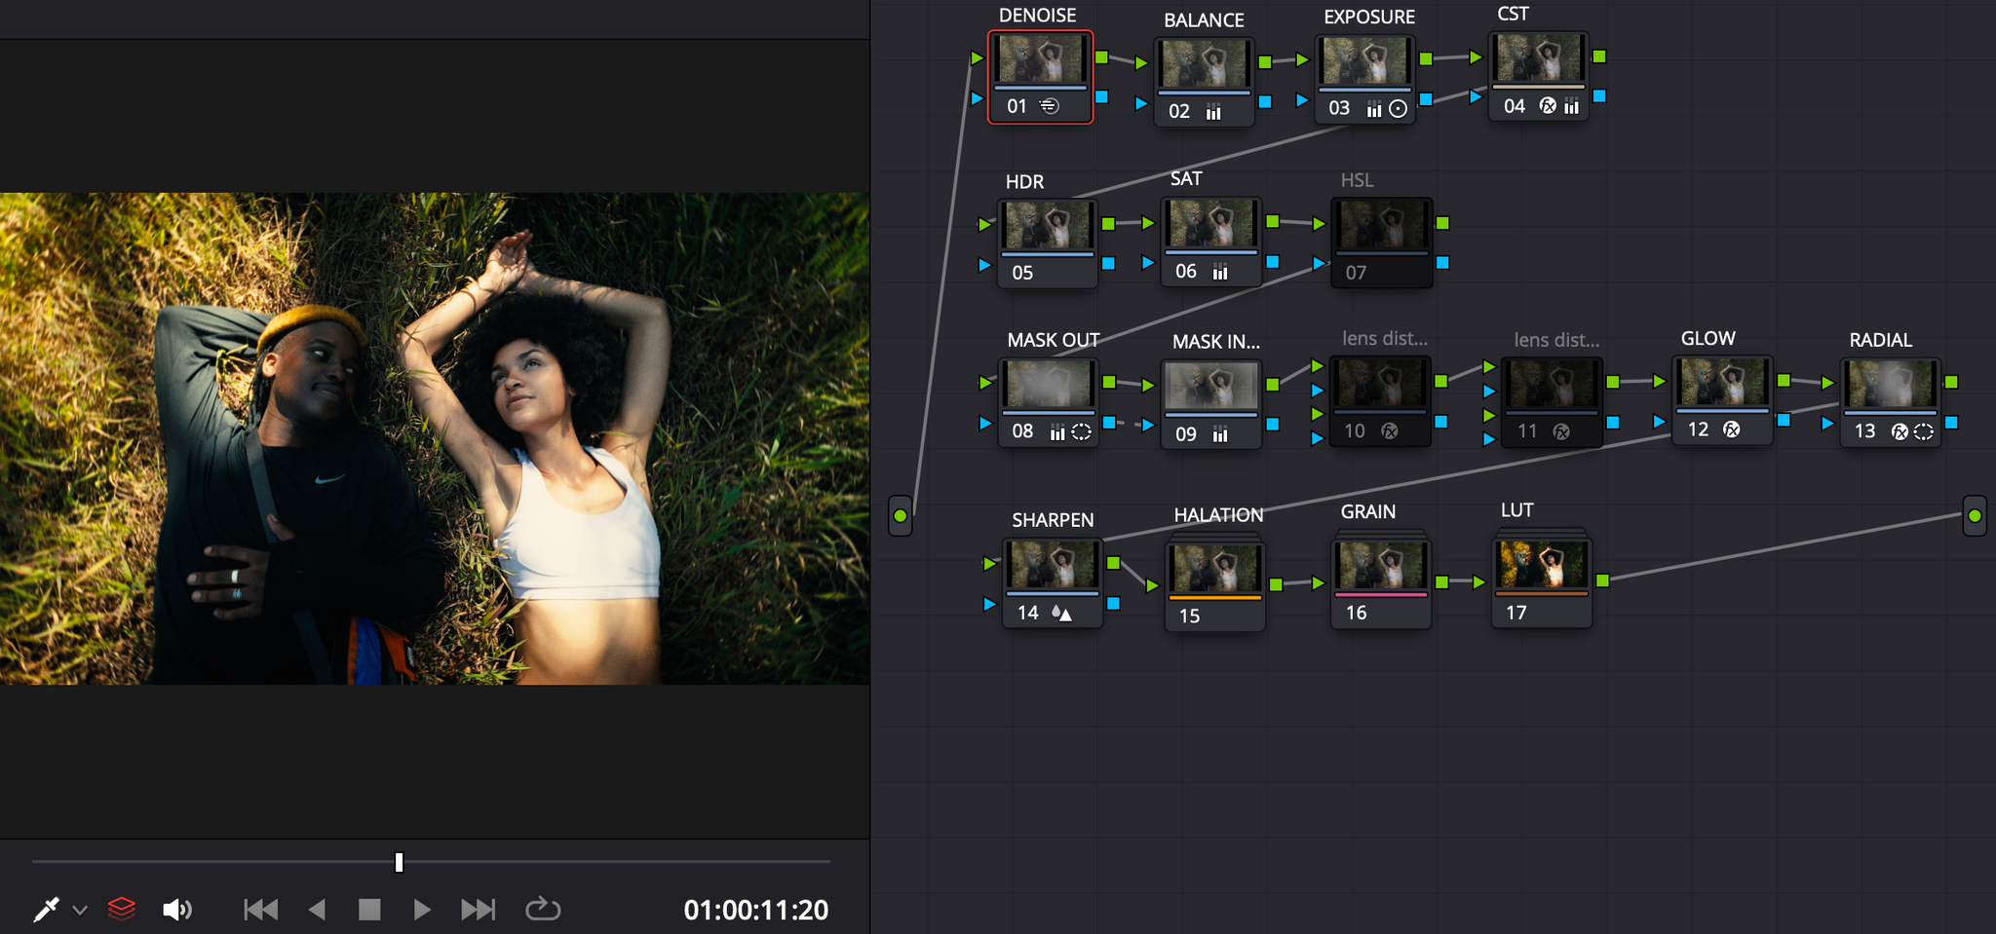Mute audio with the speaker toggle
The width and height of the screenshot is (1996, 934).
pyautogui.click(x=176, y=909)
